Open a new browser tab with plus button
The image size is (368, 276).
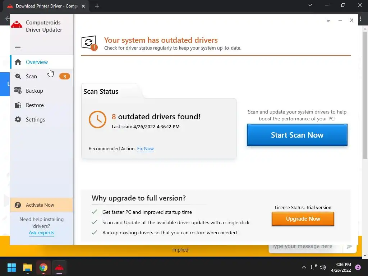pos(97,6)
